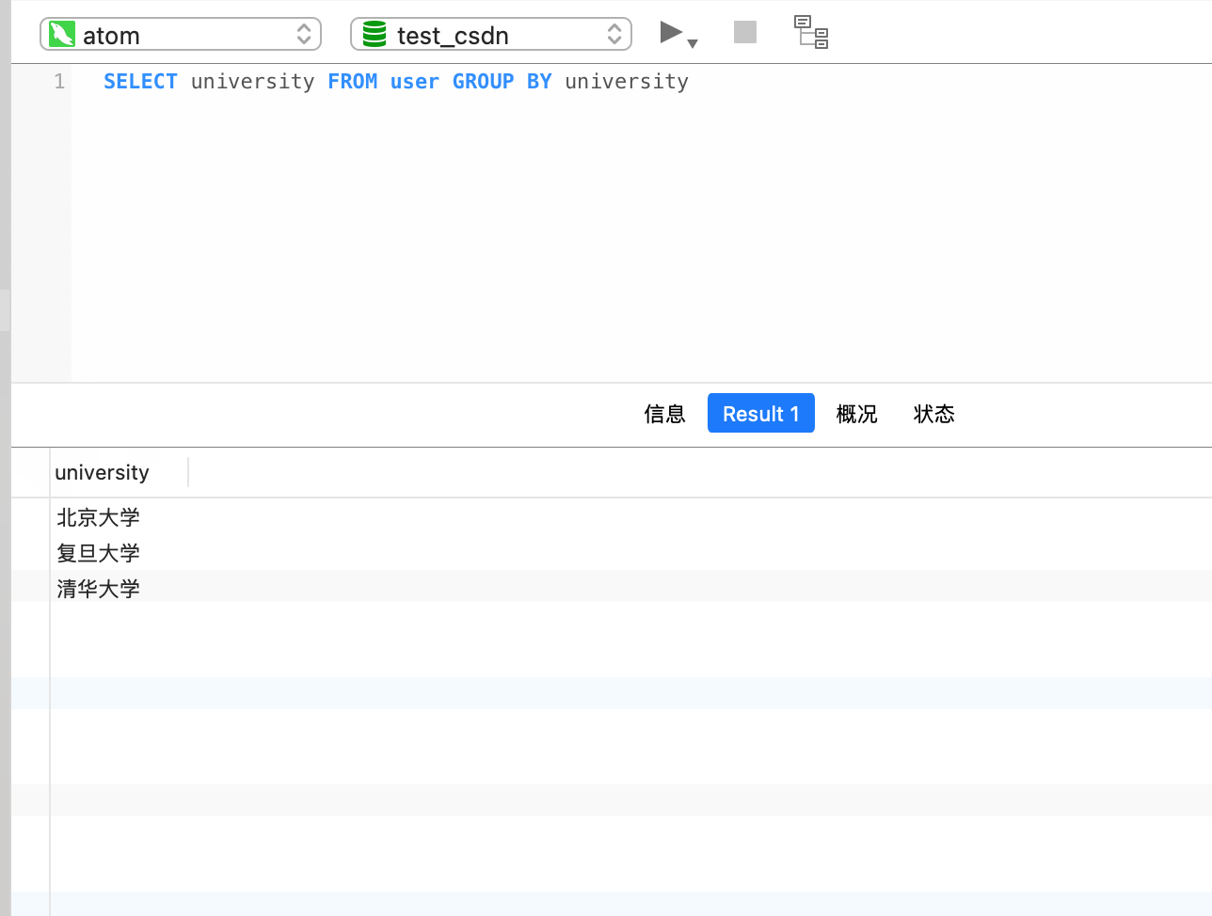This screenshot has width=1212, height=916.
Task: Open the test_csdn database dropdown
Action: point(491,35)
